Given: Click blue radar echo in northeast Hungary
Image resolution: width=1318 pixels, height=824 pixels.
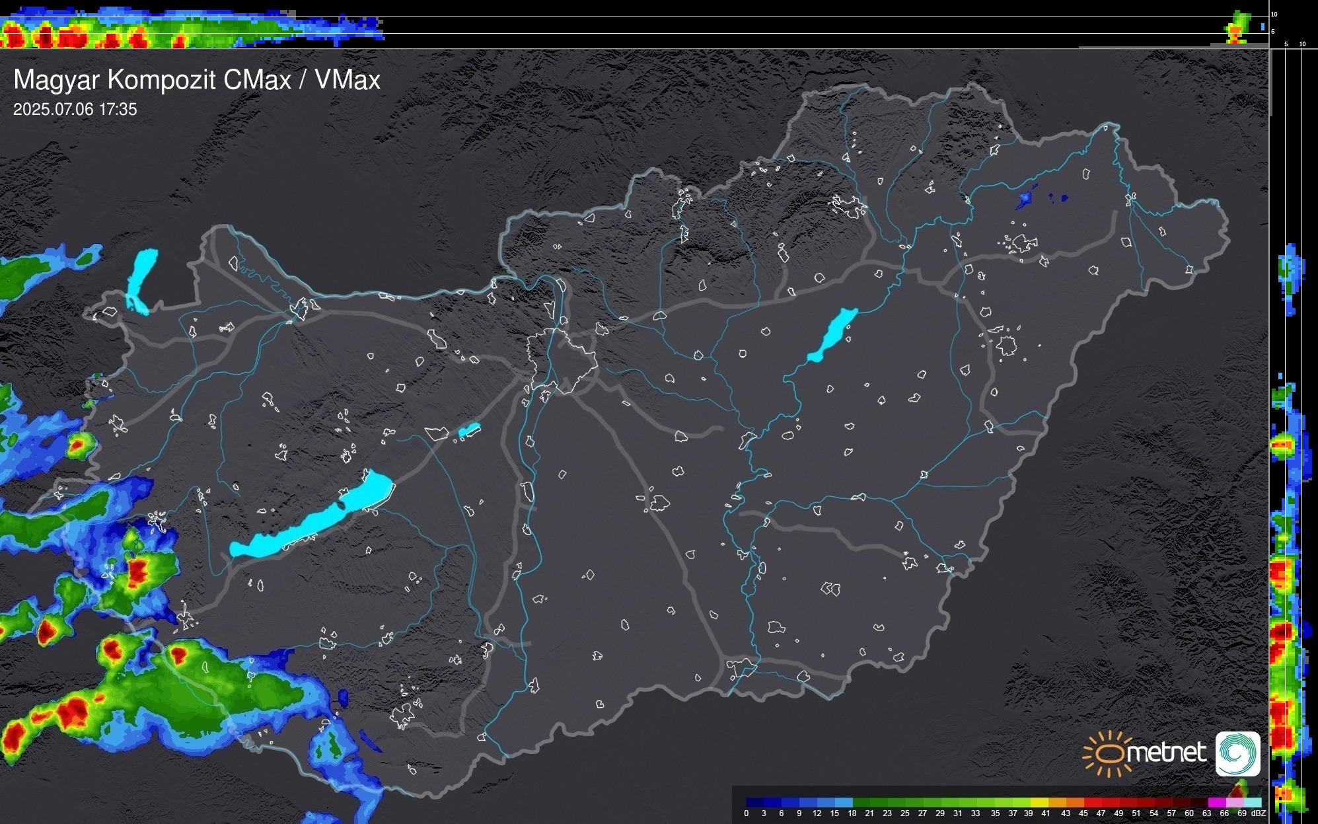Looking at the screenshot, I should 1025,198.
